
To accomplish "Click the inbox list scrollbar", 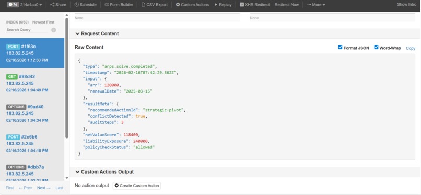I will click(67, 78).
